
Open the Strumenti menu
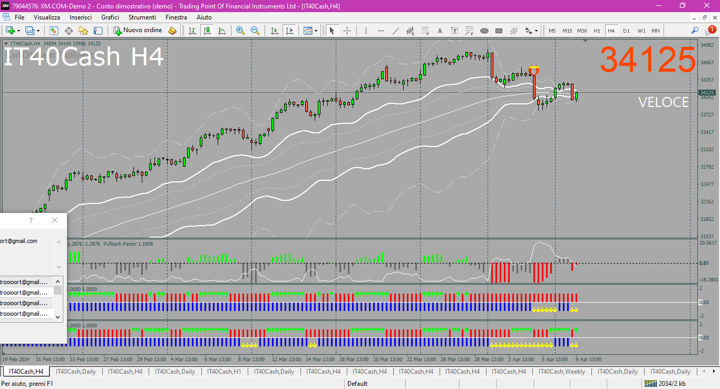[x=142, y=17]
